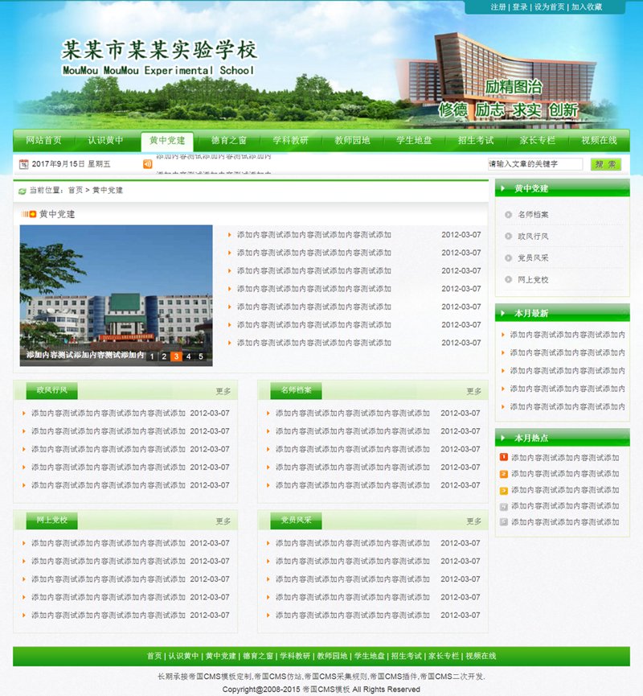Open 认识黄中 in the navigation bar

[105, 140]
